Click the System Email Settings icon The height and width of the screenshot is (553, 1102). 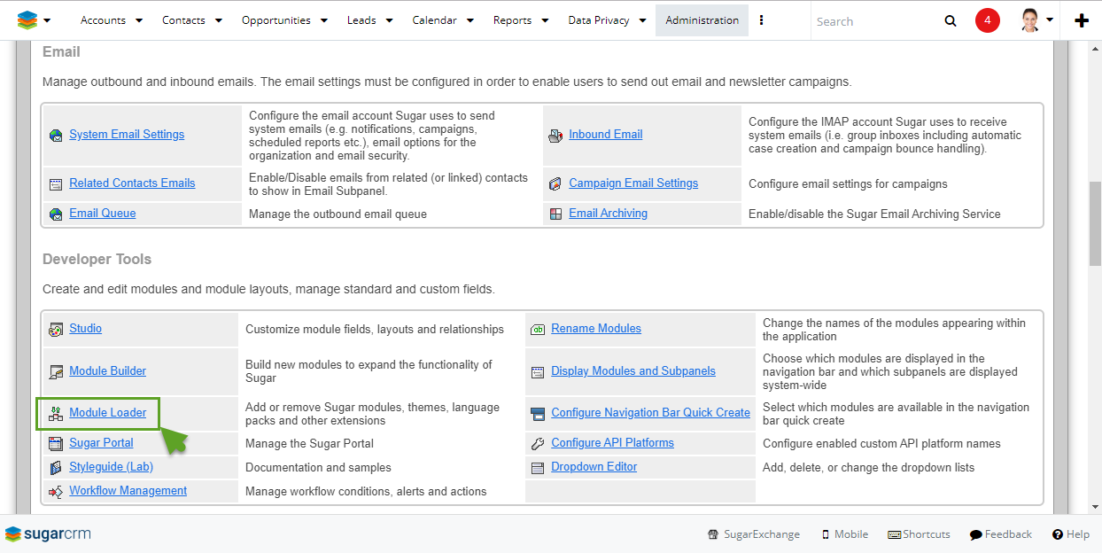pyautogui.click(x=57, y=136)
